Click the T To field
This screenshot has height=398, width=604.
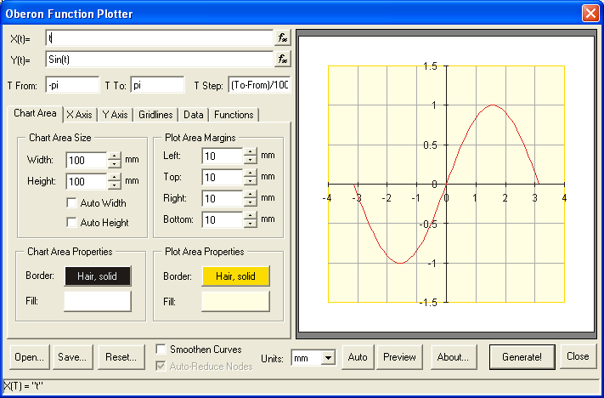tap(157, 85)
